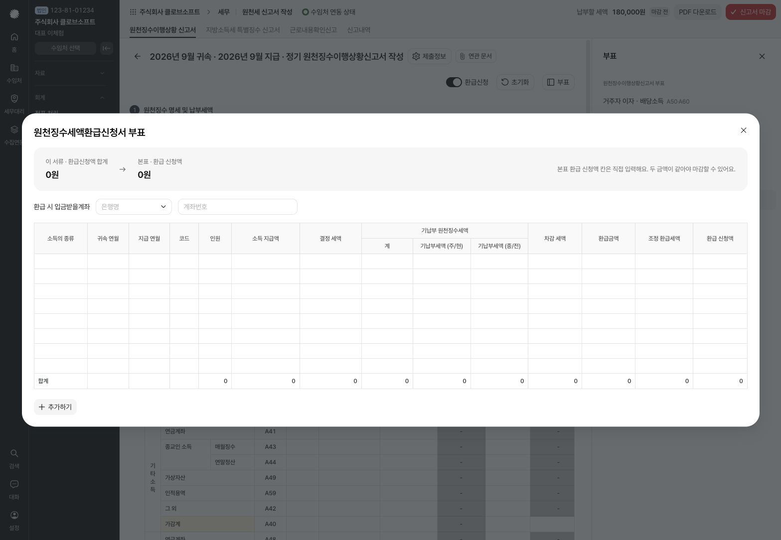Open the 수집연동 sidebar icon
This screenshot has height=540, width=781.
(x=14, y=135)
